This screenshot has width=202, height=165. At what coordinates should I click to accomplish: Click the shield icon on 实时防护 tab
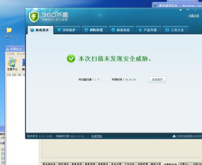click(59, 30)
